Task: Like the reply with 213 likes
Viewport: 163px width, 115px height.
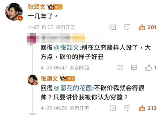Action: pyautogui.click(x=142, y=108)
